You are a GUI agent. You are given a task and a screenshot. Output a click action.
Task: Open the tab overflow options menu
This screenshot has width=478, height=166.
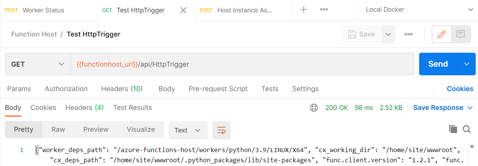click(324, 10)
